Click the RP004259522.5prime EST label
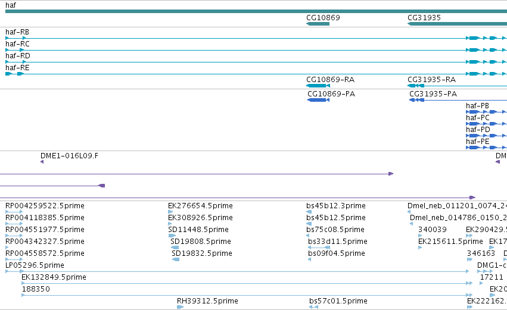This screenshot has width=507, height=310. [x=45, y=206]
